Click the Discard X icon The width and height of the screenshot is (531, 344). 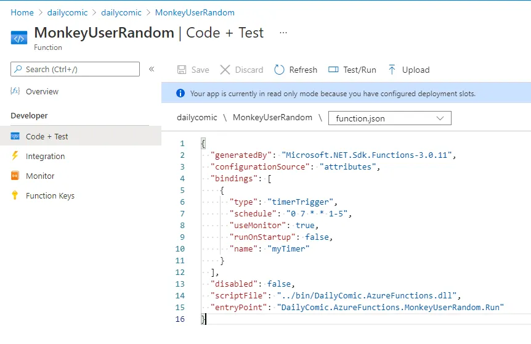[225, 70]
